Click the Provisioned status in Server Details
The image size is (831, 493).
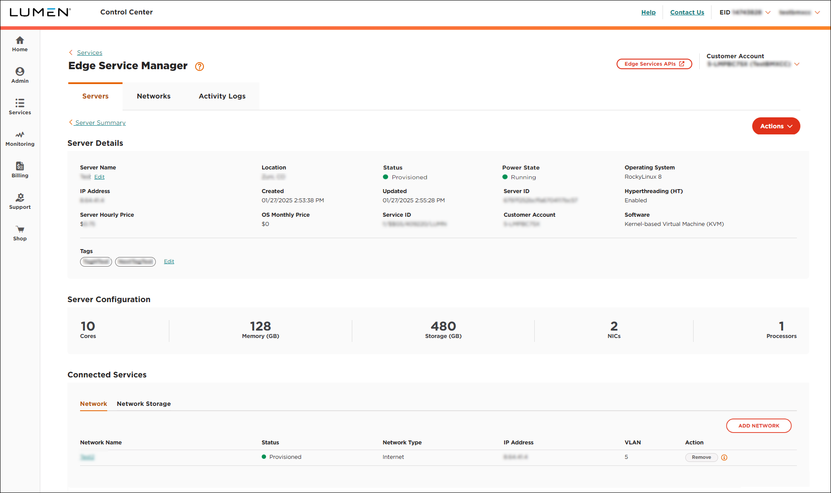tap(405, 177)
